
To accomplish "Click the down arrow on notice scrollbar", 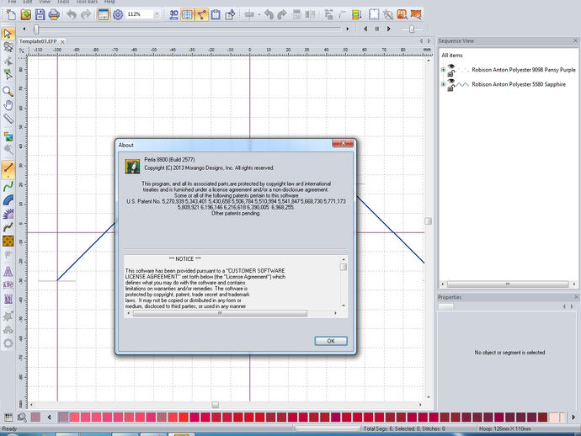I will coord(344,306).
